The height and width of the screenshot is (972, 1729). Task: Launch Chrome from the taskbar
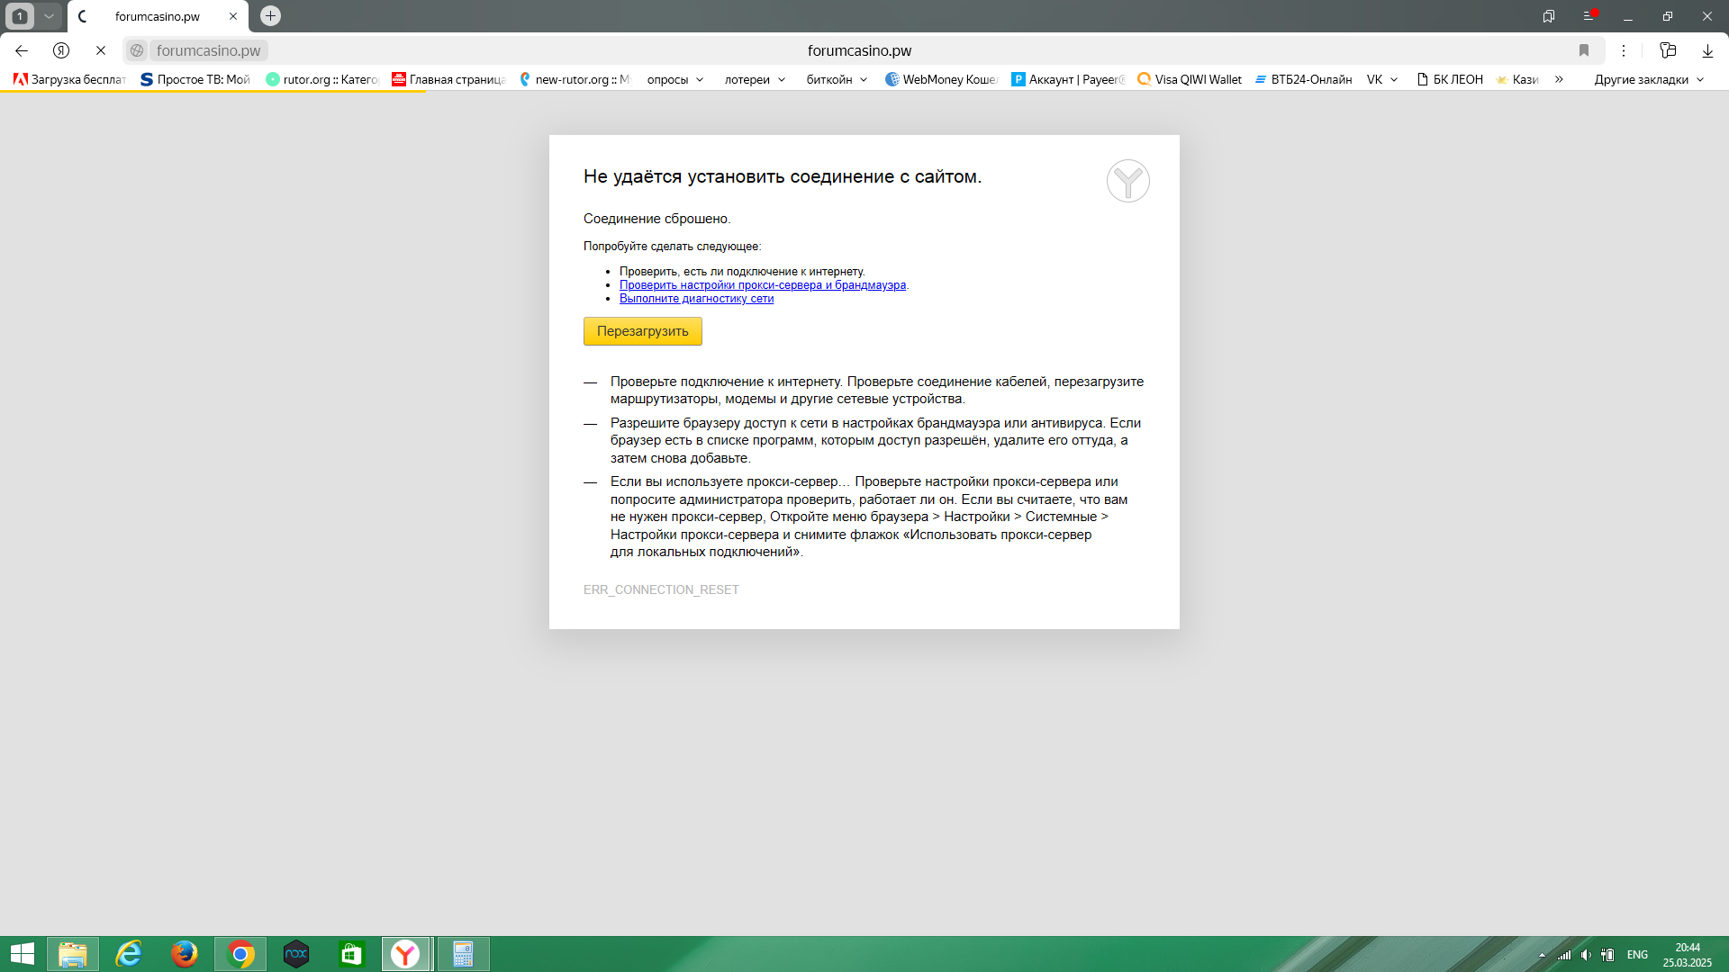(x=240, y=954)
